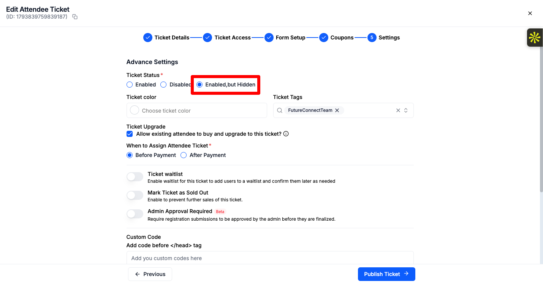Go to the Coupons step
This screenshot has height=284, width=543.
pos(336,38)
